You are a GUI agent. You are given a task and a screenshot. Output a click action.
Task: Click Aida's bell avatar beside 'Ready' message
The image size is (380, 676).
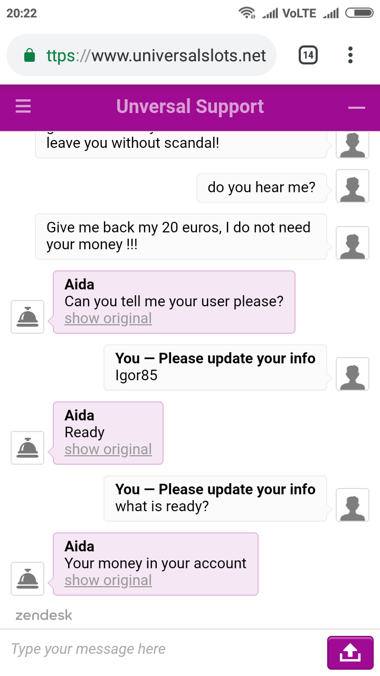(27, 448)
